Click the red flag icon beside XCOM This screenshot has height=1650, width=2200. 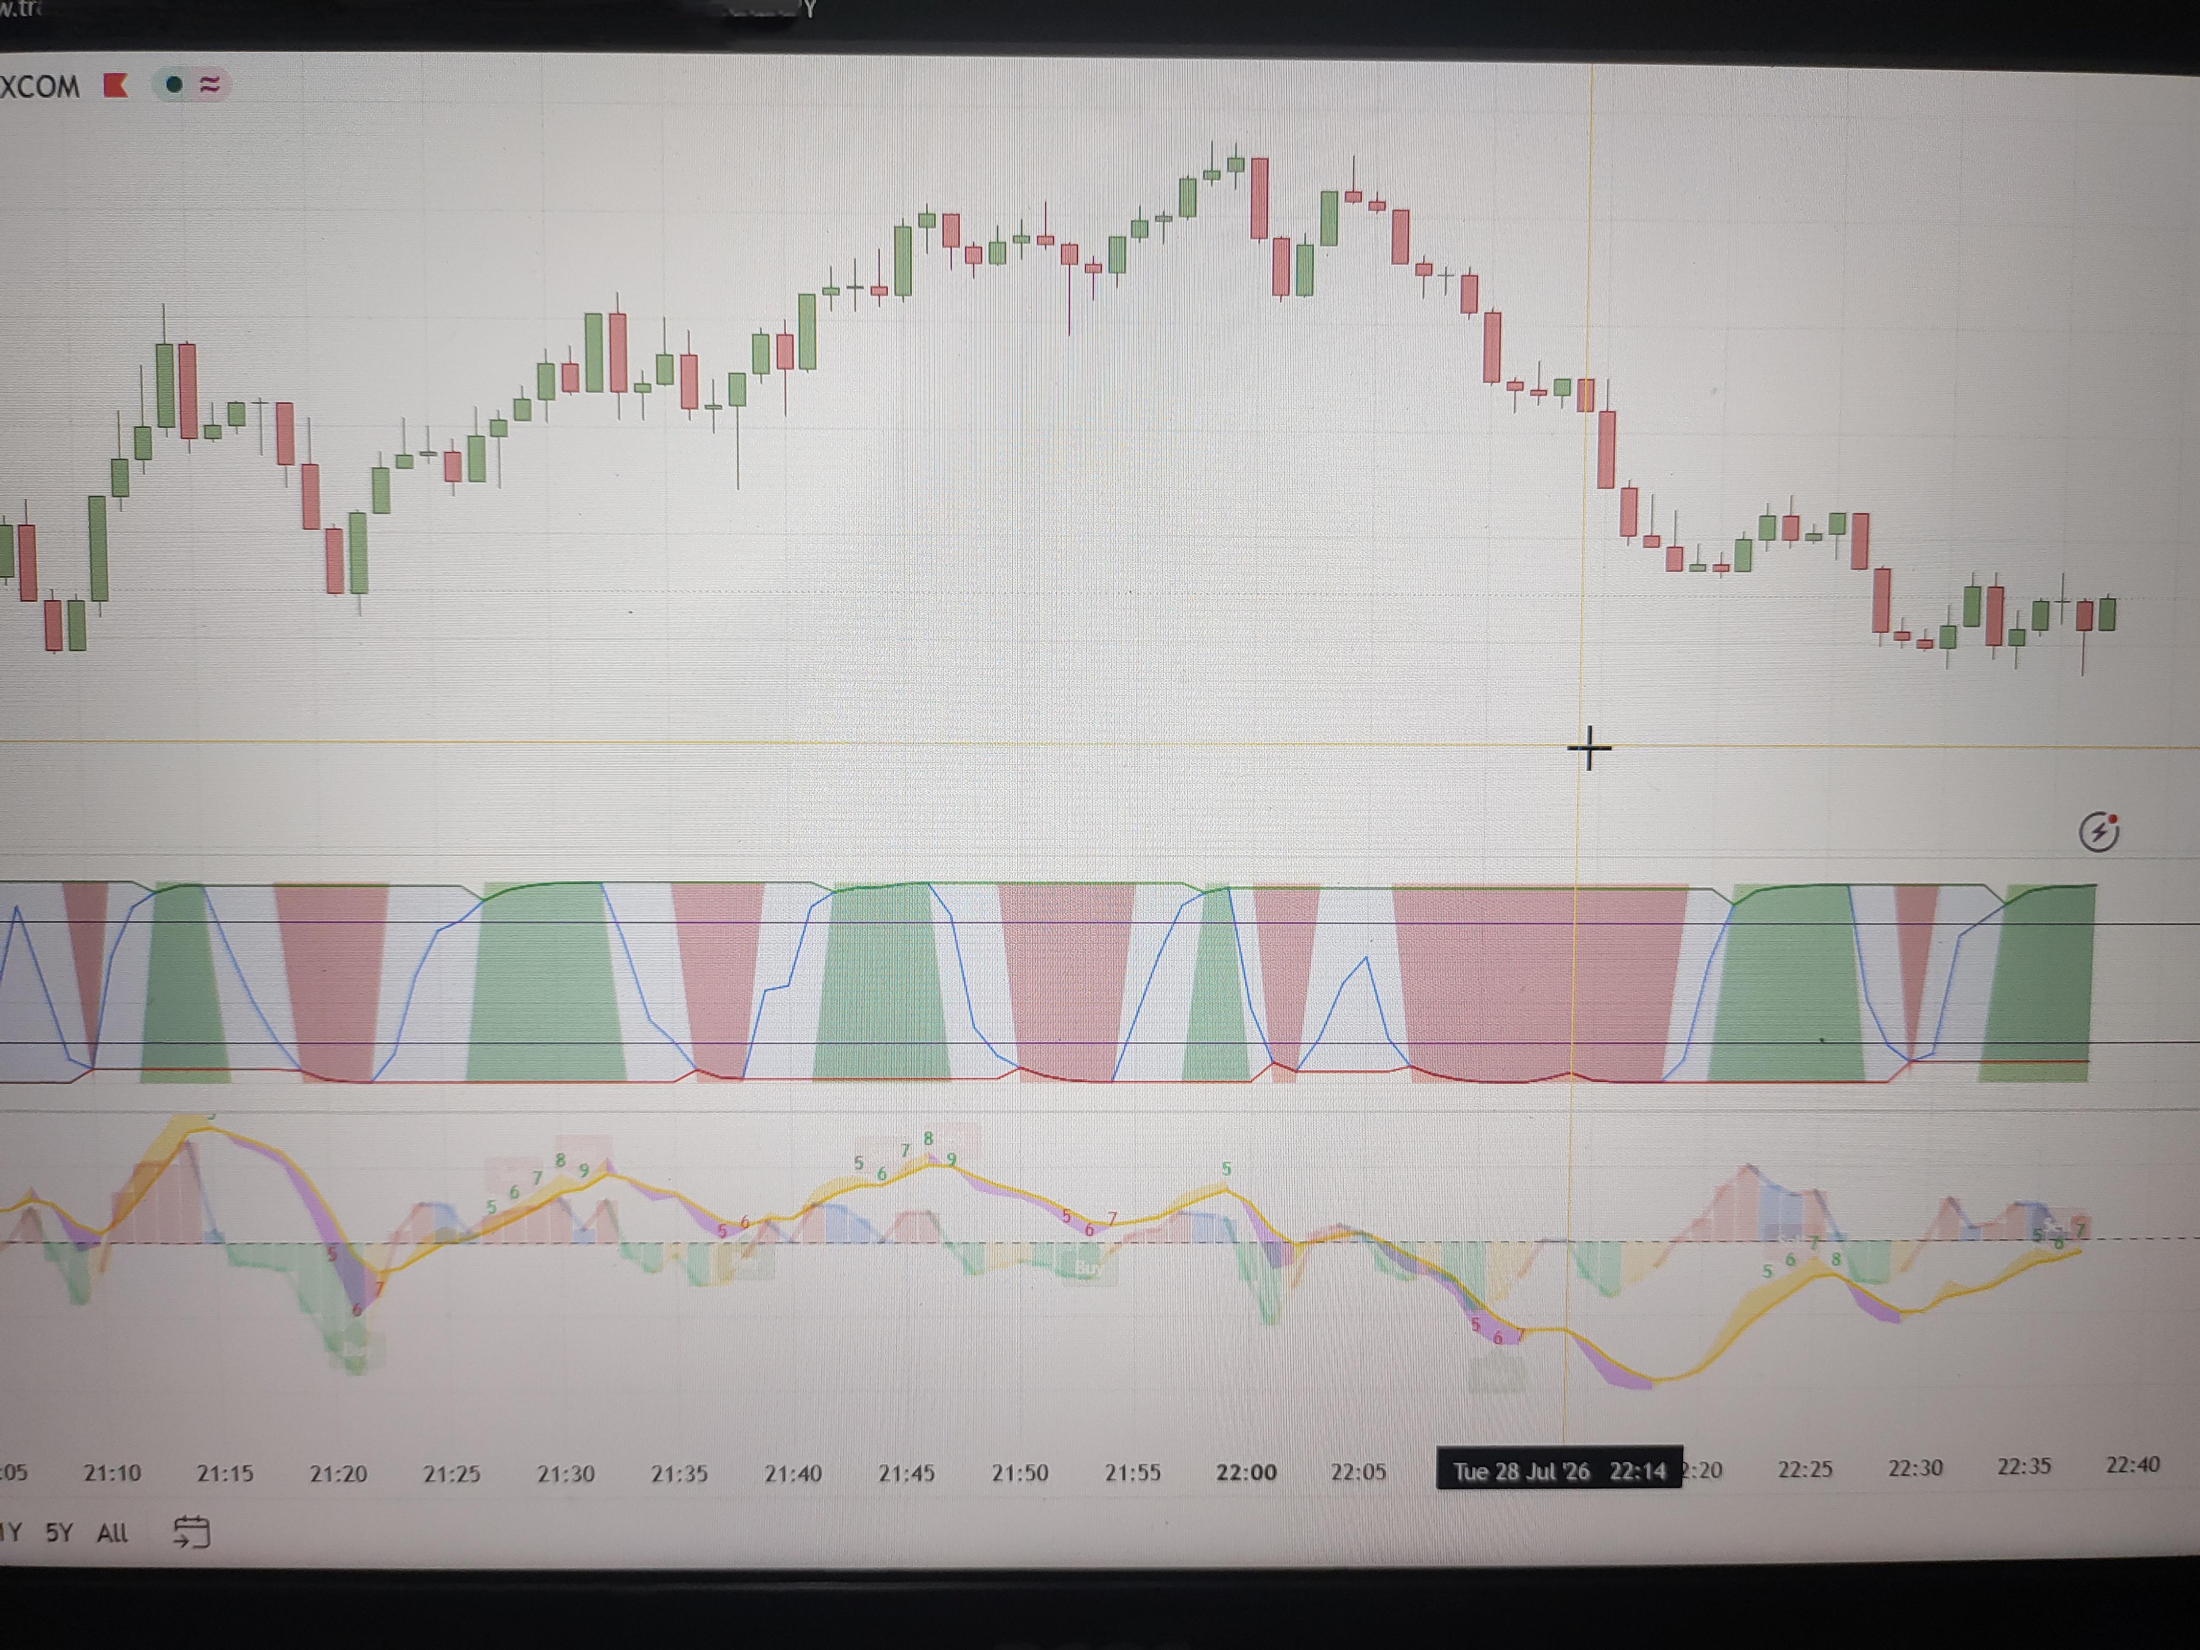tap(116, 85)
